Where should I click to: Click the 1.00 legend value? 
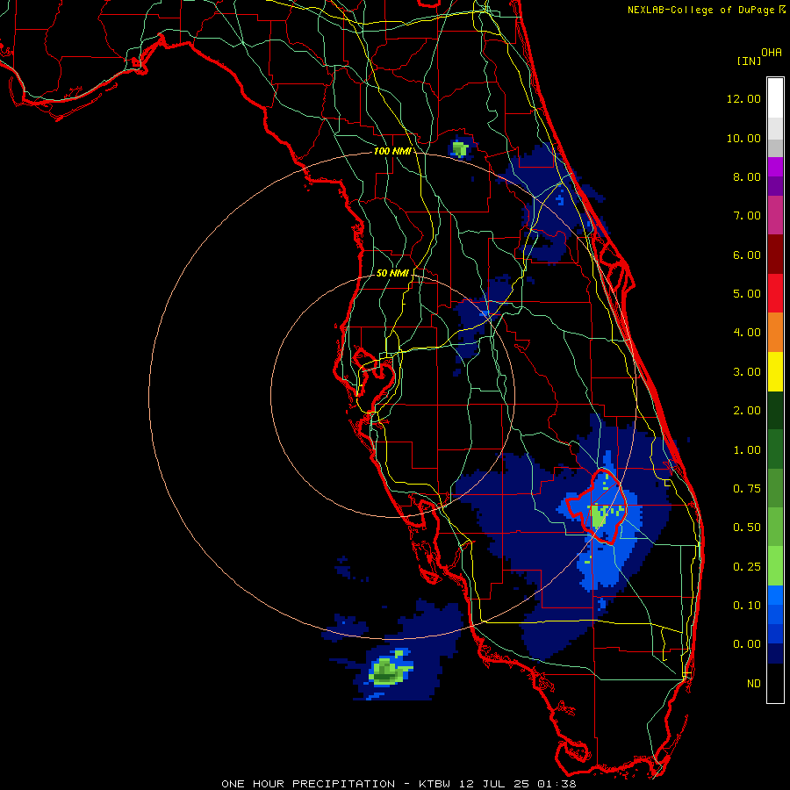point(747,450)
